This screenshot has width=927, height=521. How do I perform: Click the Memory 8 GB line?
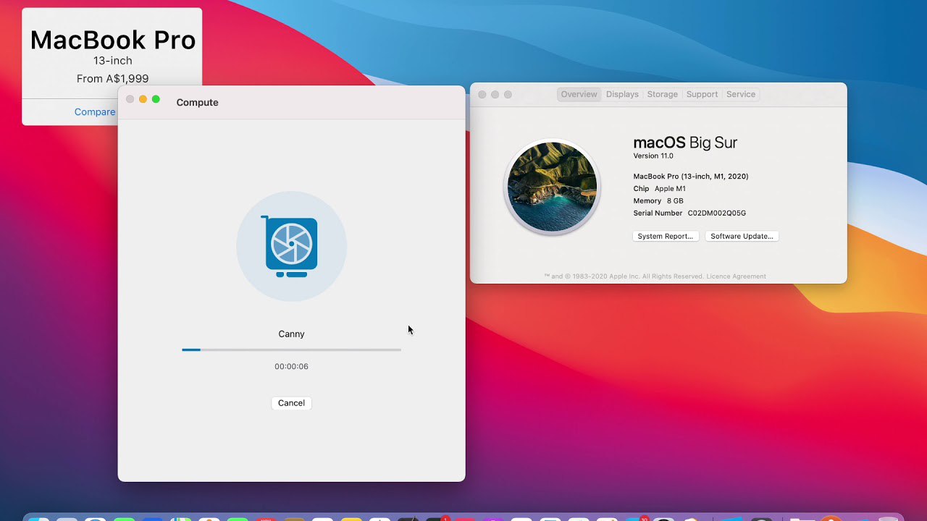pos(658,201)
